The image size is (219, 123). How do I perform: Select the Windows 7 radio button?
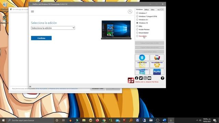137,13
